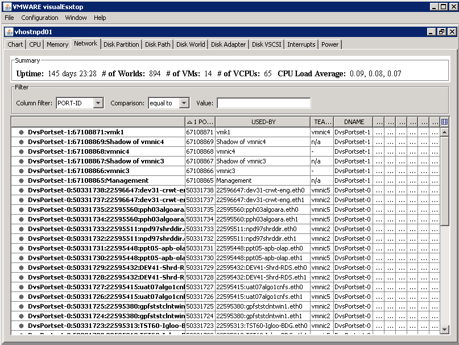Viewport: 459px width, 345px height.
Task: Click the CPU load average values
Action: click(375, 73)
